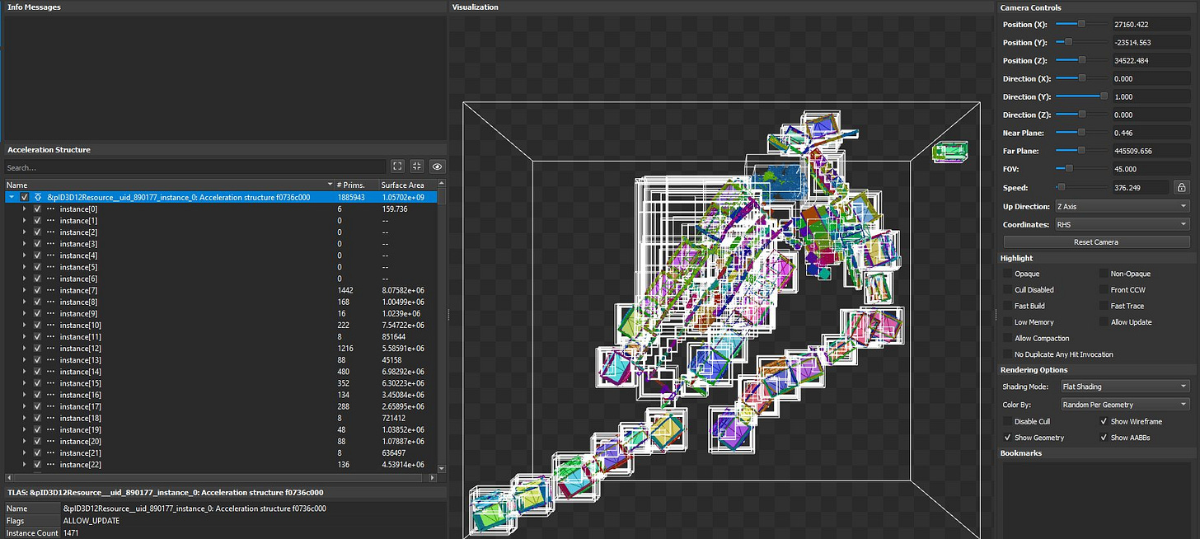The width and height of the screenshot is (1200, 539).
Task: Expand instance[22] tree node
Action: point(24,464)
